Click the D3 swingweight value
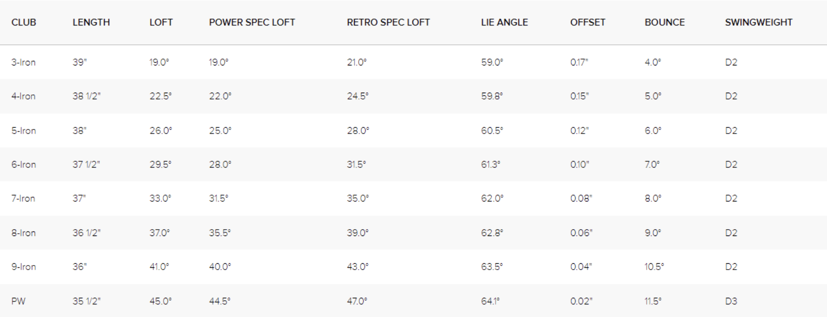 [x=731, y=301]
